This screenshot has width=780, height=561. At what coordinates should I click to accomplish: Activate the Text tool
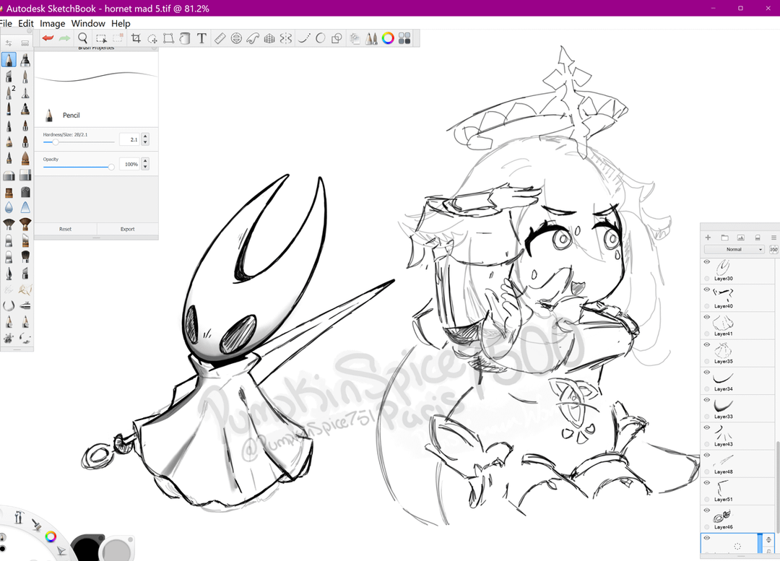[201, 38]
